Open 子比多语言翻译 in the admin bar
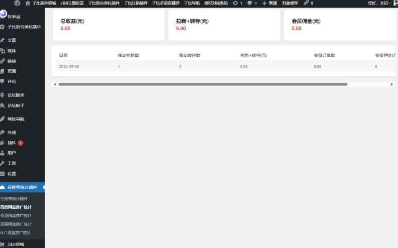This screenshot has width=398, height=248. point(166,3)
